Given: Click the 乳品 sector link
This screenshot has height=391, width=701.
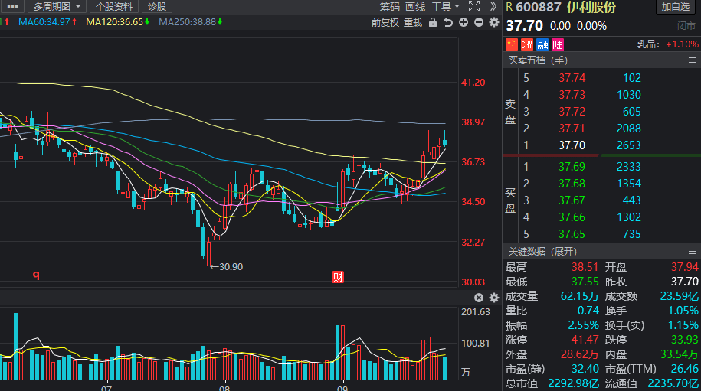Looking at the screenshot, I should coord(647,44).
